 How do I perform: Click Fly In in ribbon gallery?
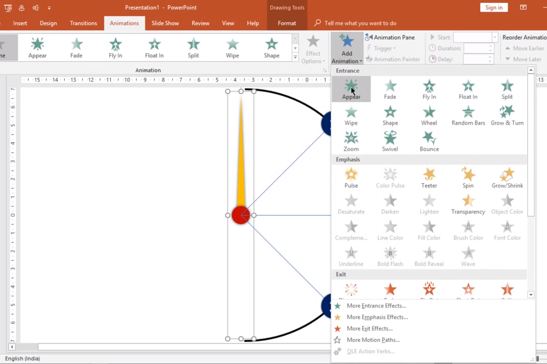pos(115,48)
